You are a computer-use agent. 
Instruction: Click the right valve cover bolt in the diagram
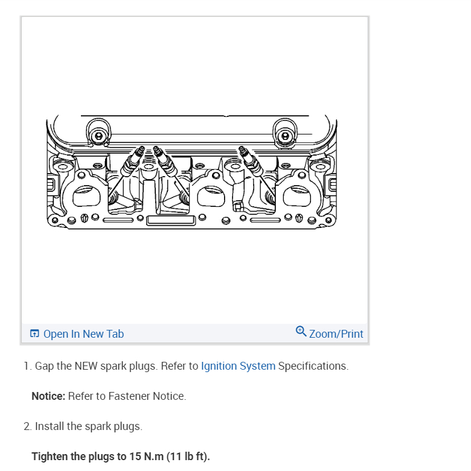click(x=285, y=136)
